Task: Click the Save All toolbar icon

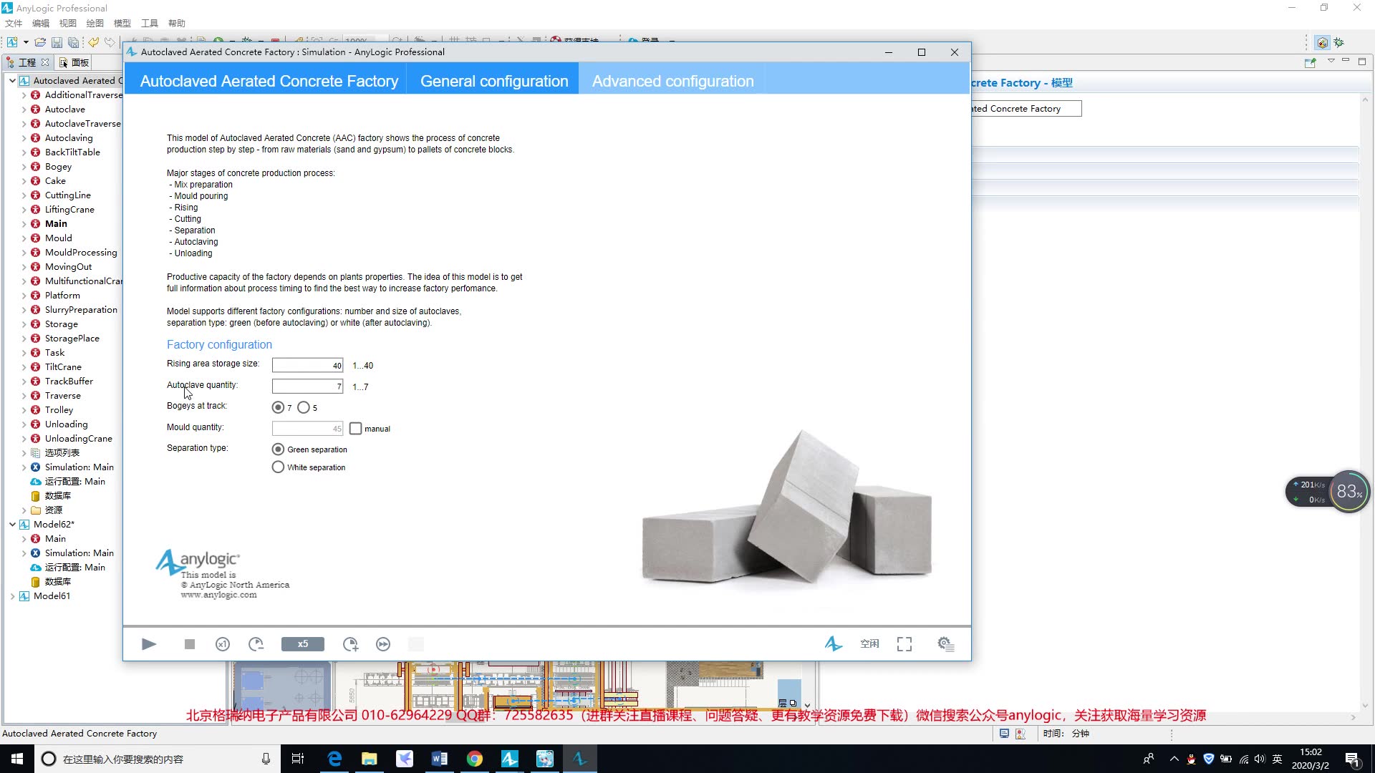Action: coord(73,42)
